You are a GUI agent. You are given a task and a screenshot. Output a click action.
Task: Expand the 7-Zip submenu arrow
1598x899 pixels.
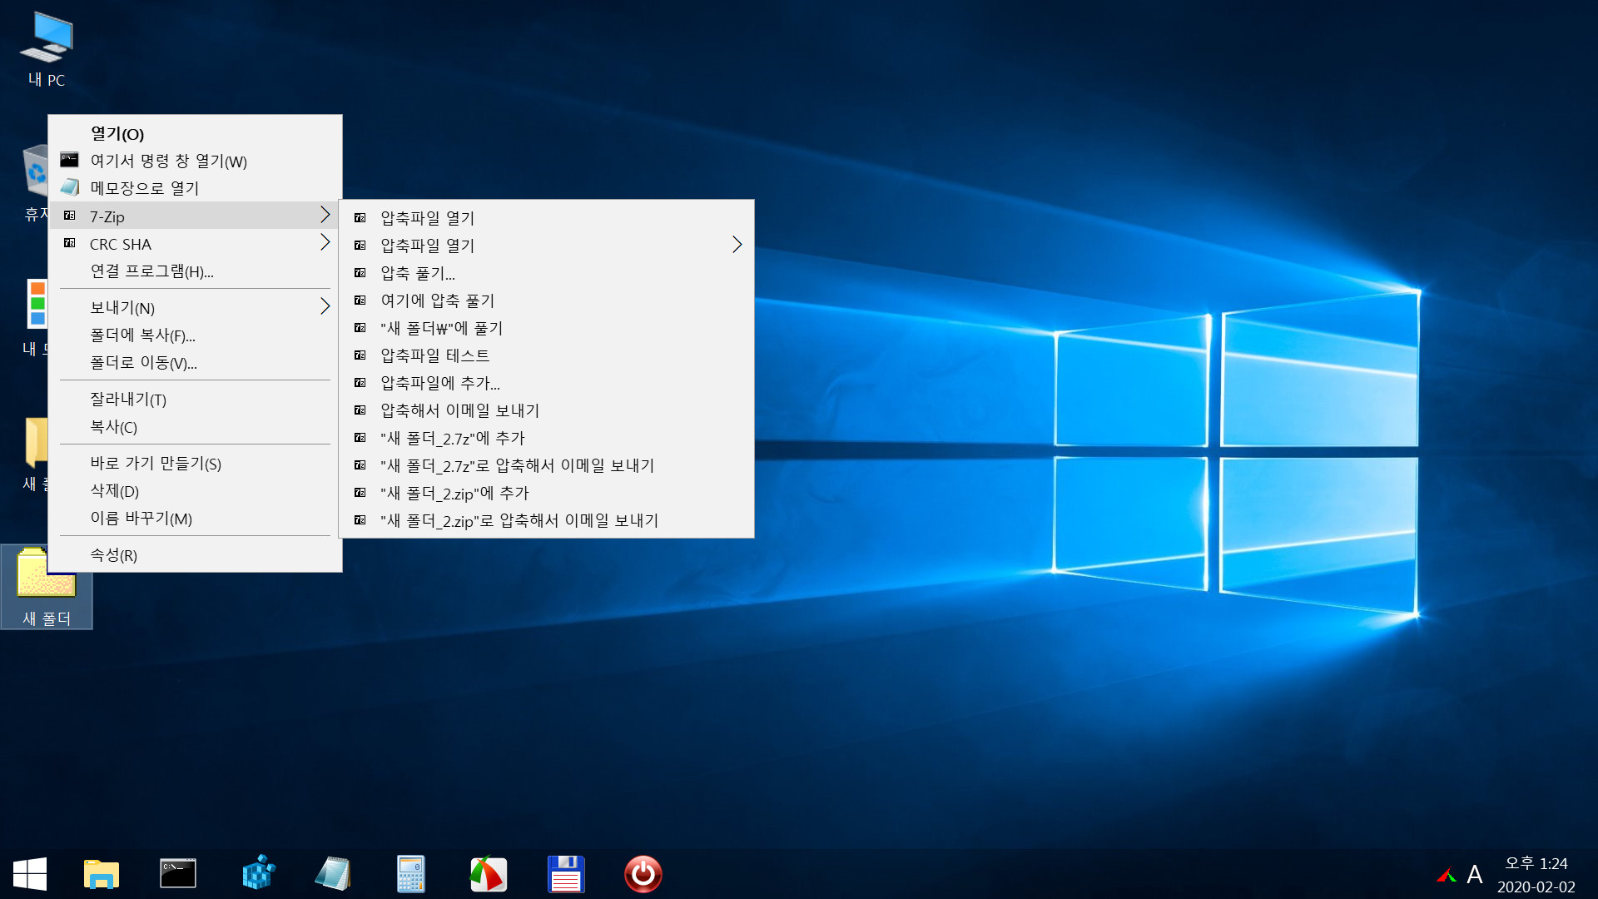(x=325, y=216)
